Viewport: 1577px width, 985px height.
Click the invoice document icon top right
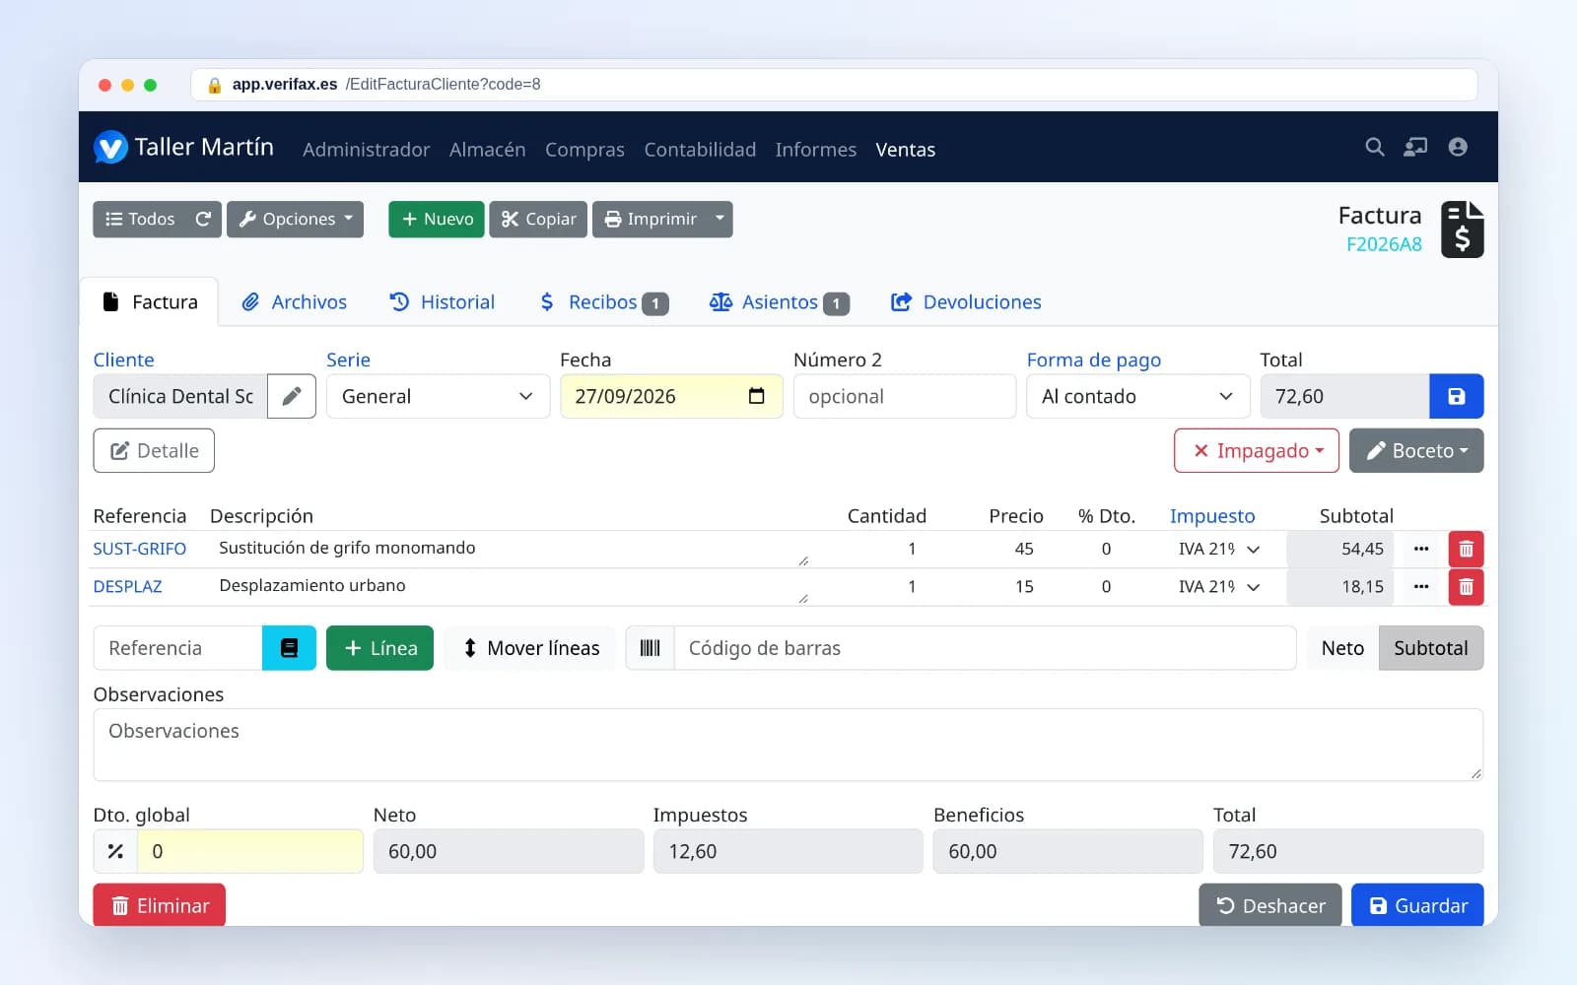coord(1462,230)
